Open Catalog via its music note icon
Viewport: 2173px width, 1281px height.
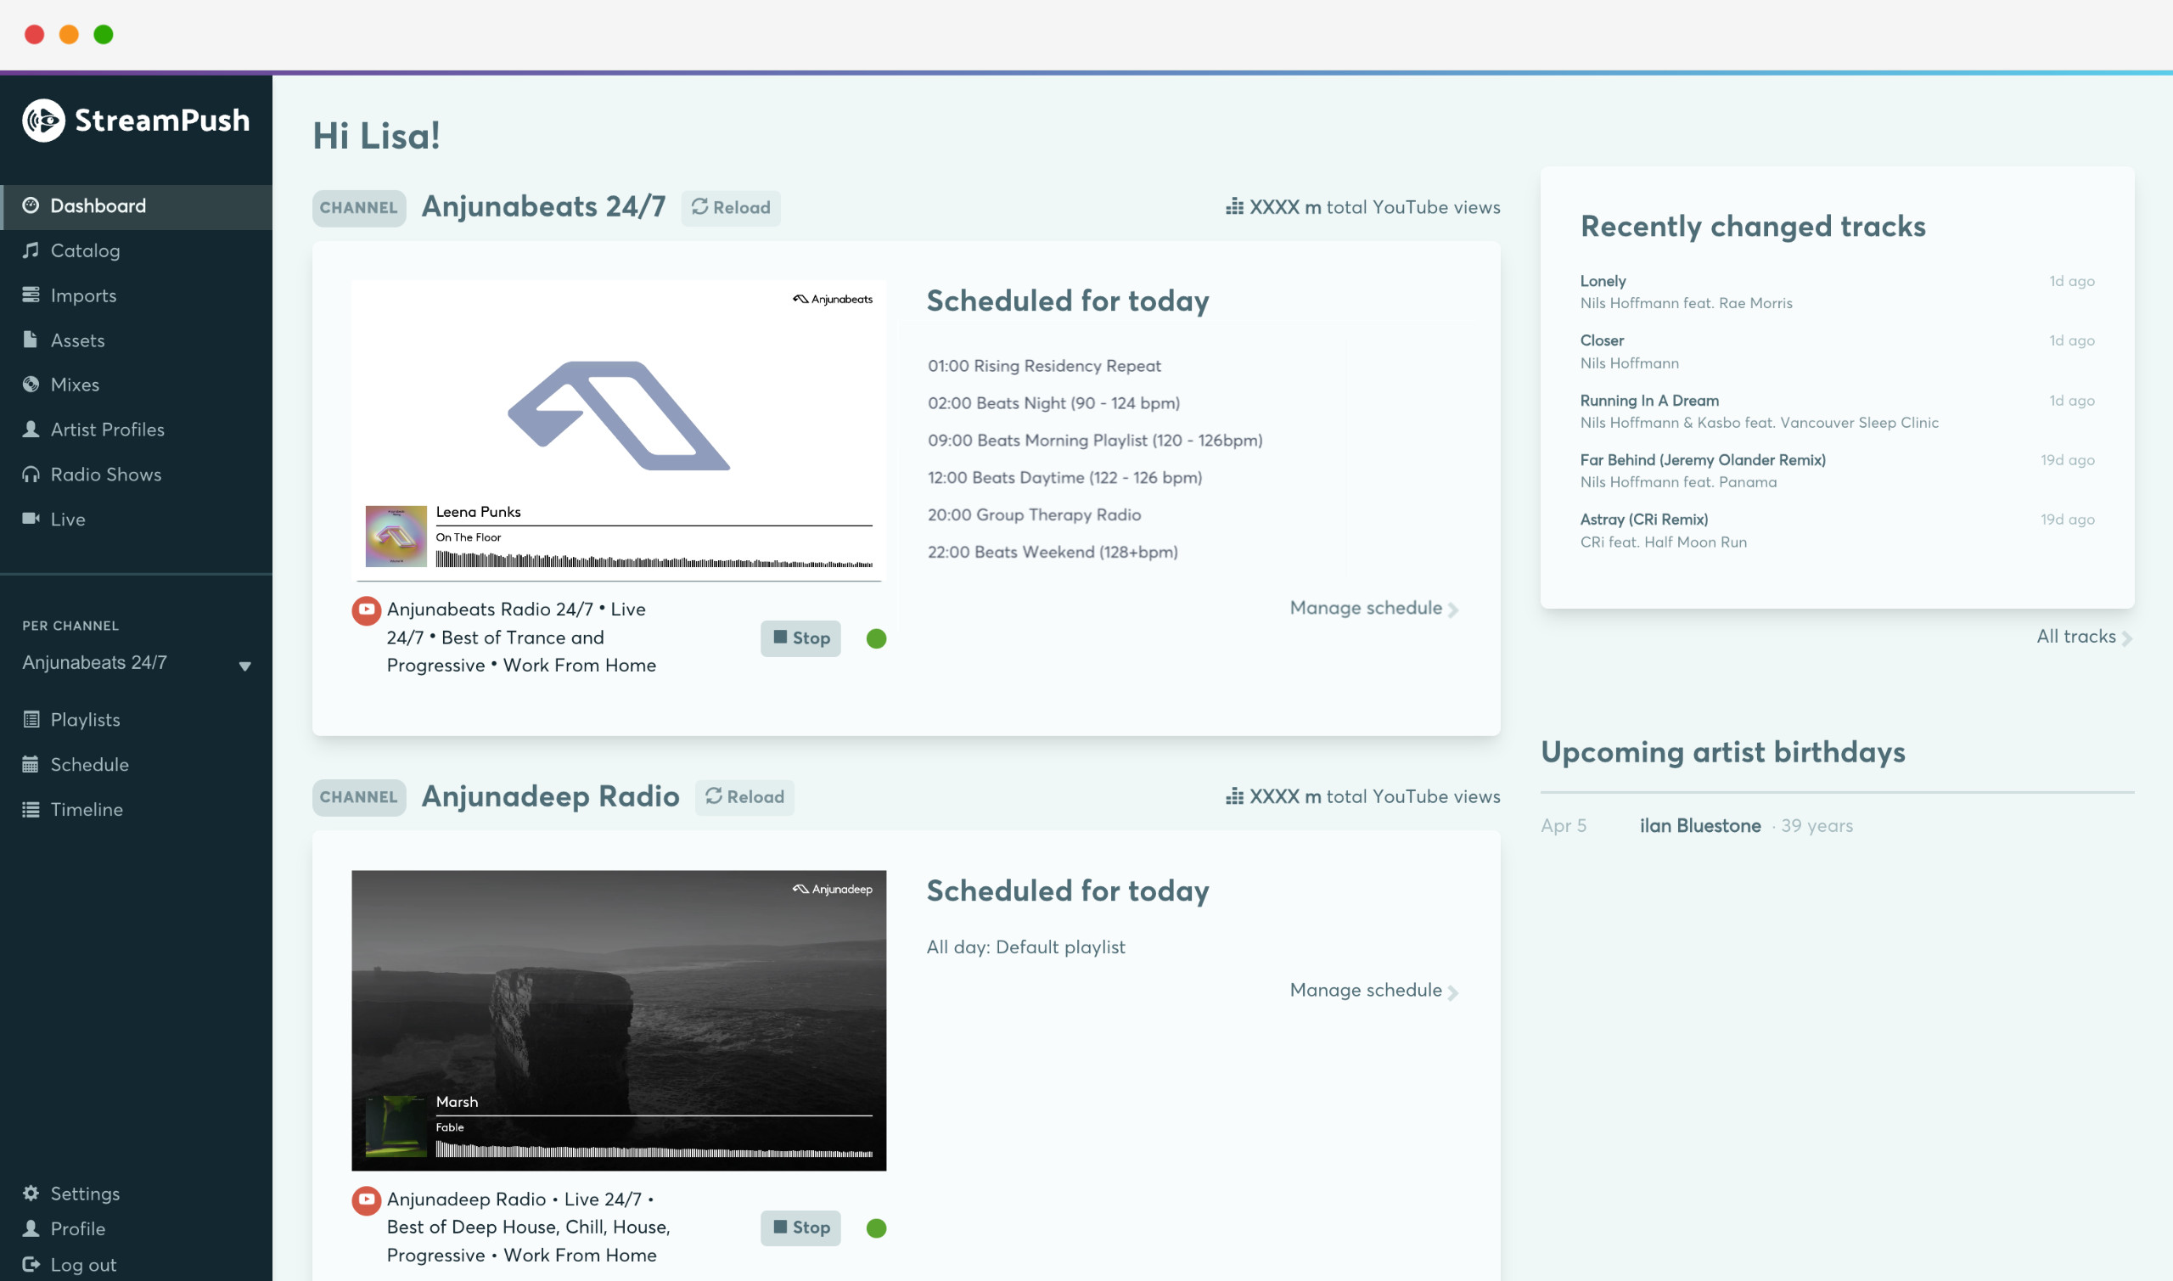pyautogui.click(x=31, y=250)
